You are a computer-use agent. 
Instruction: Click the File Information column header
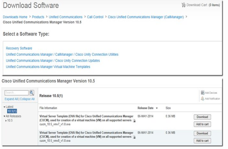click(x=48, y=108)
